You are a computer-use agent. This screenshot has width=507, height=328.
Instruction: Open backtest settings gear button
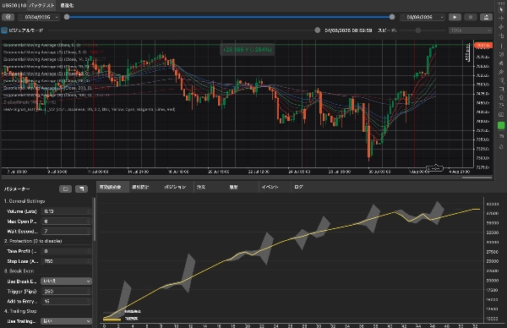[x=8, y=17]
